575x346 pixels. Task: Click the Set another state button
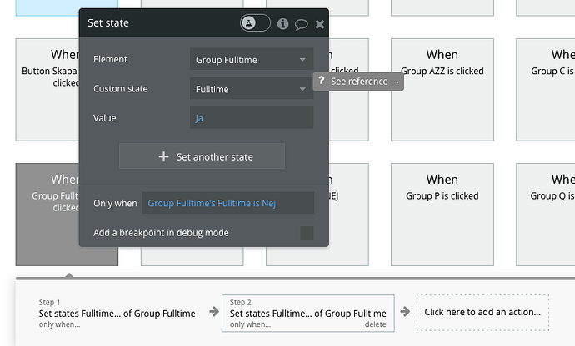pos(202,156)
